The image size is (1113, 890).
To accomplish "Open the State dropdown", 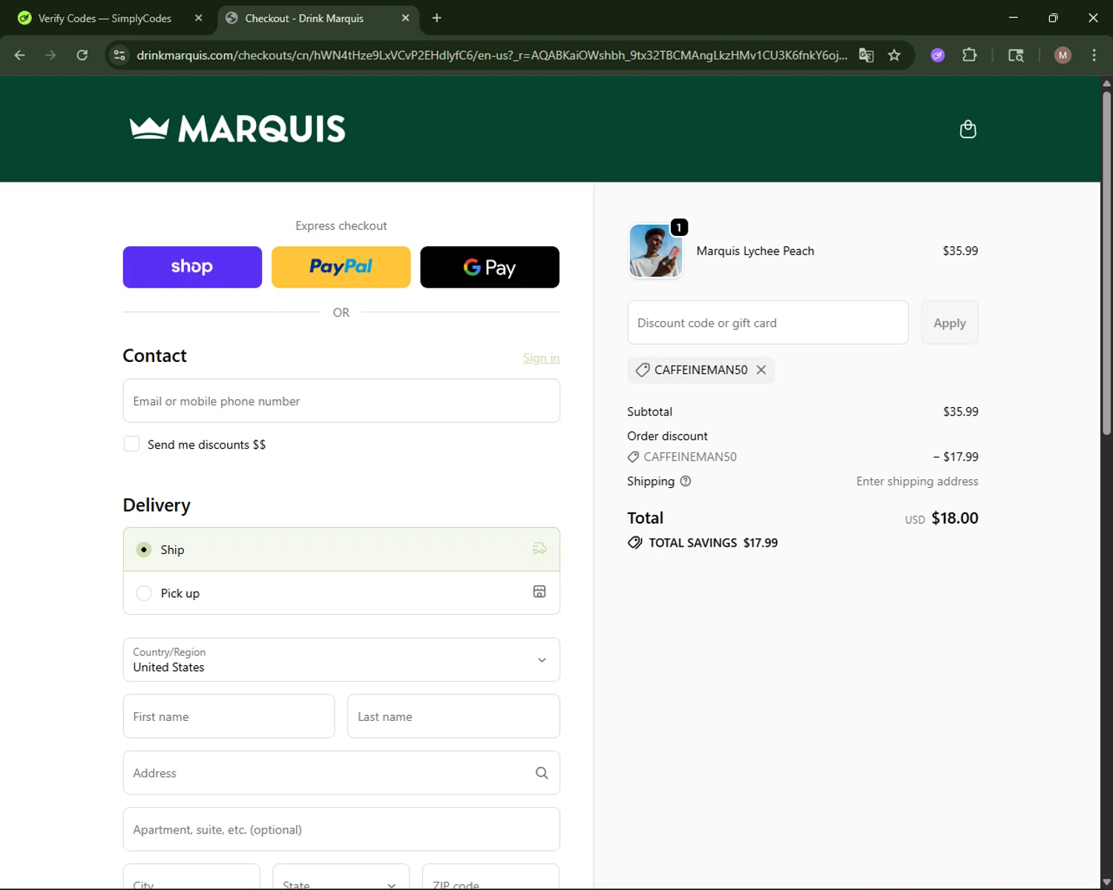I will 341,877.
